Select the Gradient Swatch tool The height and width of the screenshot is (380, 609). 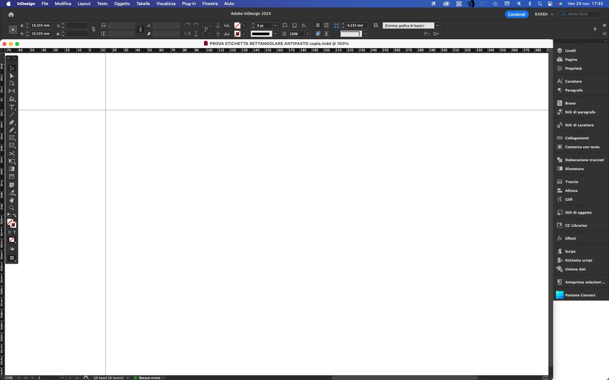12,169
